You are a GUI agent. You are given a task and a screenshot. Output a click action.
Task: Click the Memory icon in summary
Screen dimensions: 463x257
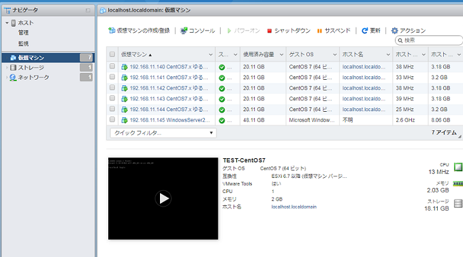coord(458,184)
